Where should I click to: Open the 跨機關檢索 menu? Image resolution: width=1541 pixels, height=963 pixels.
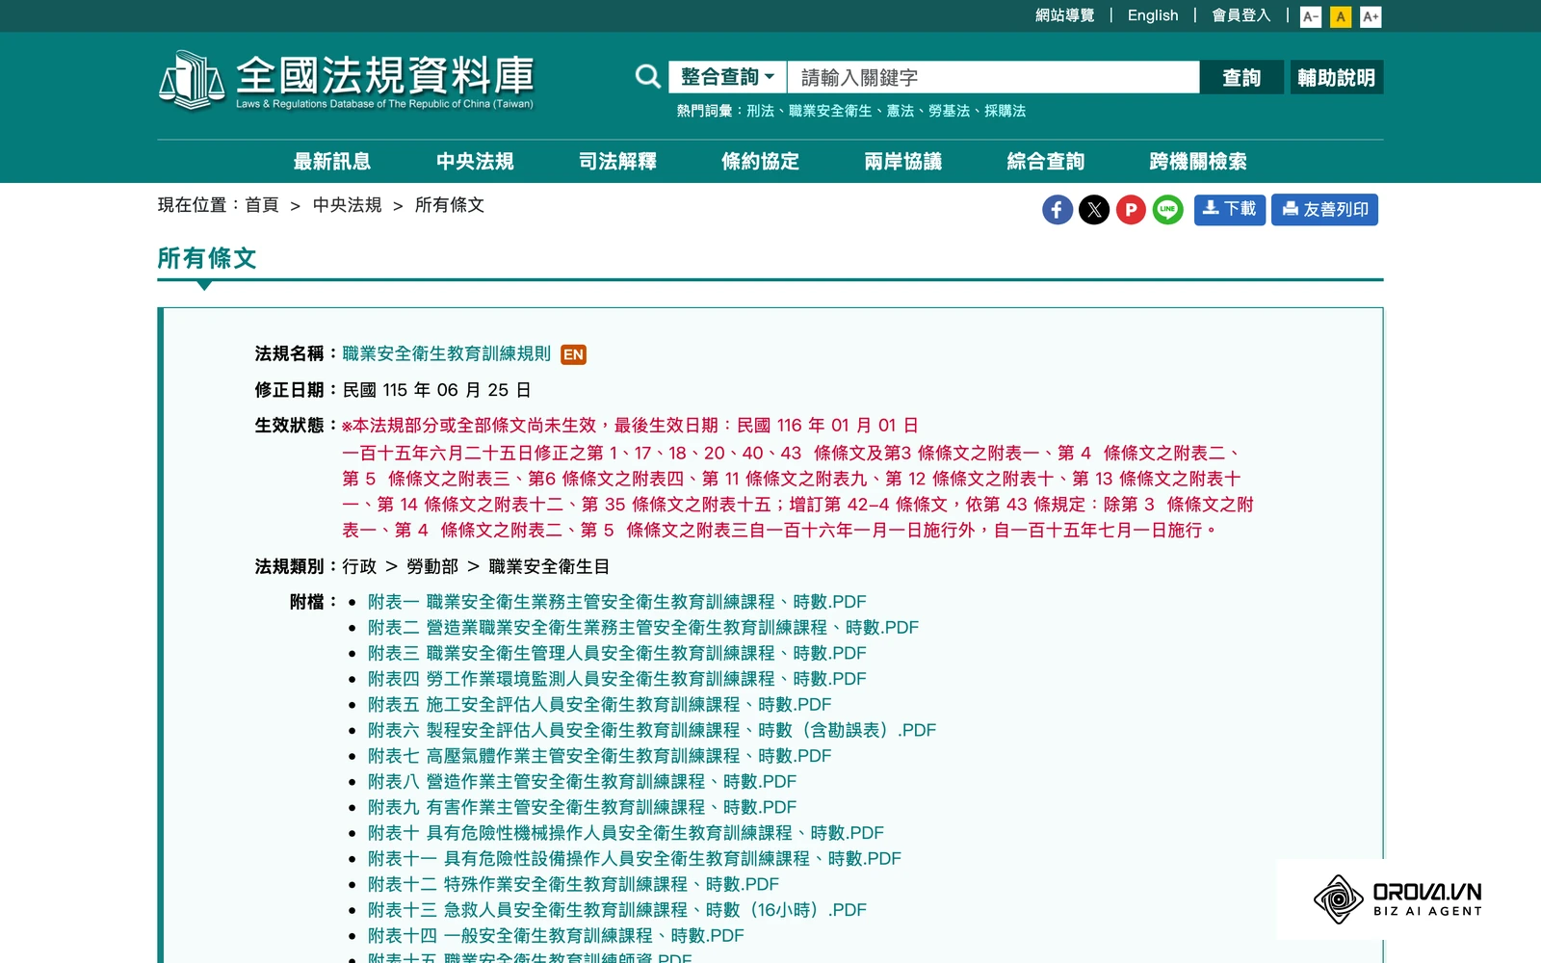tap(1198, 161)
